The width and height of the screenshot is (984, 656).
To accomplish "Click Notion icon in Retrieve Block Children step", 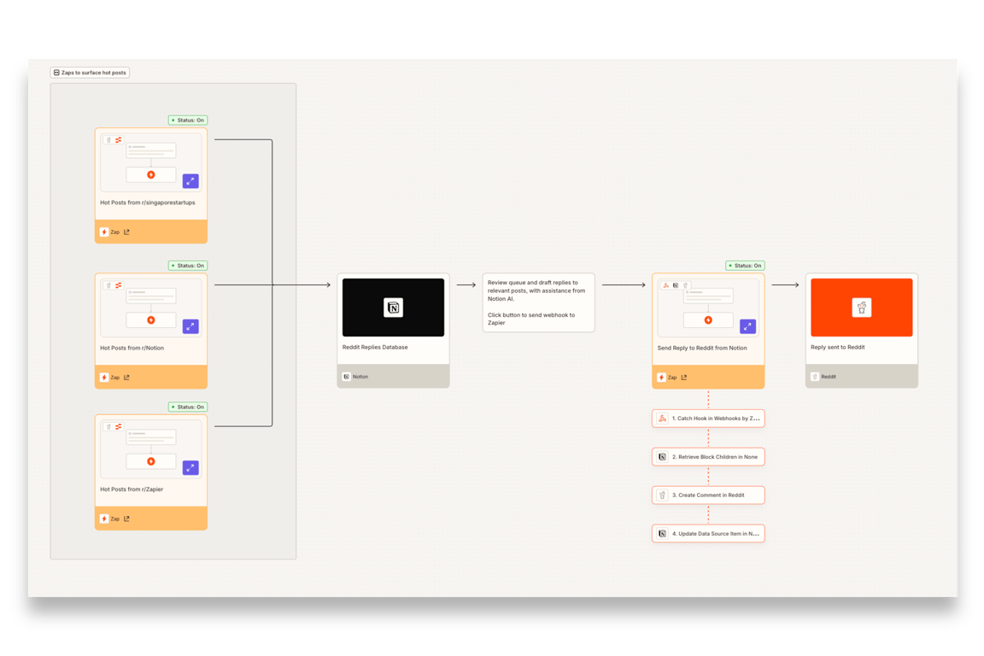I will coord(662,457).
